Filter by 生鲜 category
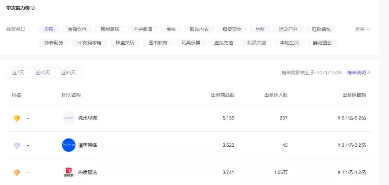 click(x=260, y=29)
